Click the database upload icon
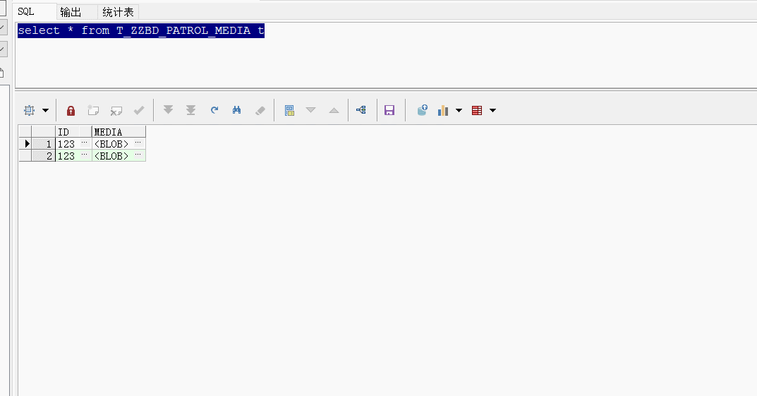This screenshot has height=396, width=757. pyautogui.click(x=423, y=110)
